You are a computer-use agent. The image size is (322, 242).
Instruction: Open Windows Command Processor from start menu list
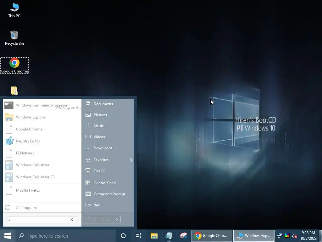coord(42,105)
